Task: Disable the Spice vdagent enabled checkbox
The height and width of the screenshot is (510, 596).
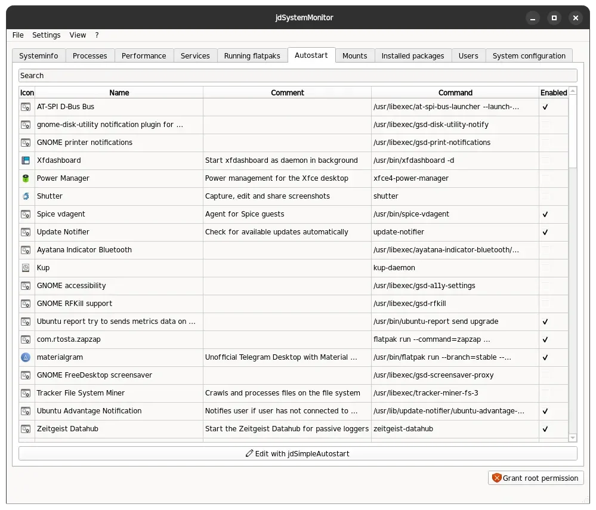Action: click(545, 214)
